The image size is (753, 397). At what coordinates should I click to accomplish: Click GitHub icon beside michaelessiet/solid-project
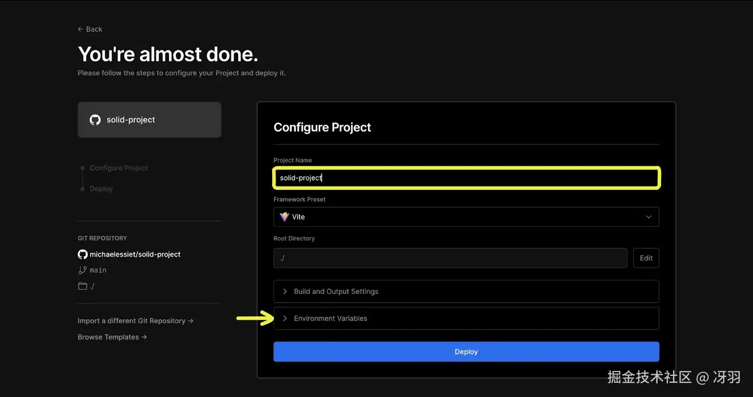point(83,255)
